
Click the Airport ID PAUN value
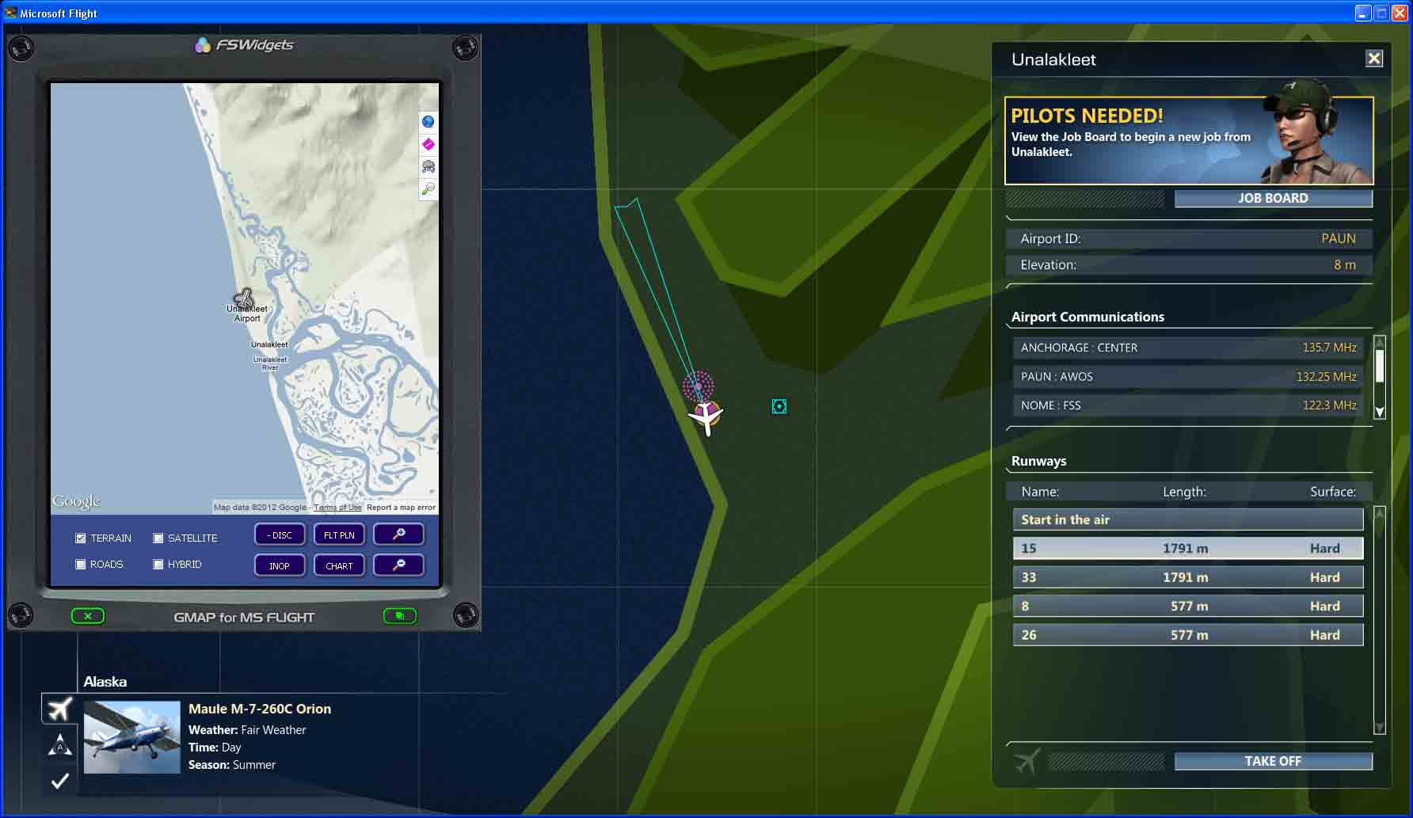[x=1339, y=238]
